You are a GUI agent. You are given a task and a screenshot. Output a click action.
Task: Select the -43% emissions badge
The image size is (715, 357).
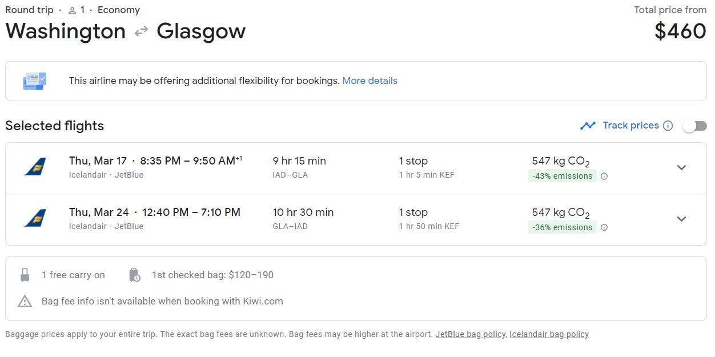coord(562,176)
